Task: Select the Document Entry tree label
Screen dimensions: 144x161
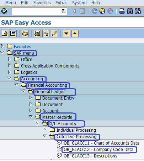Action: (x=58, y=98)
